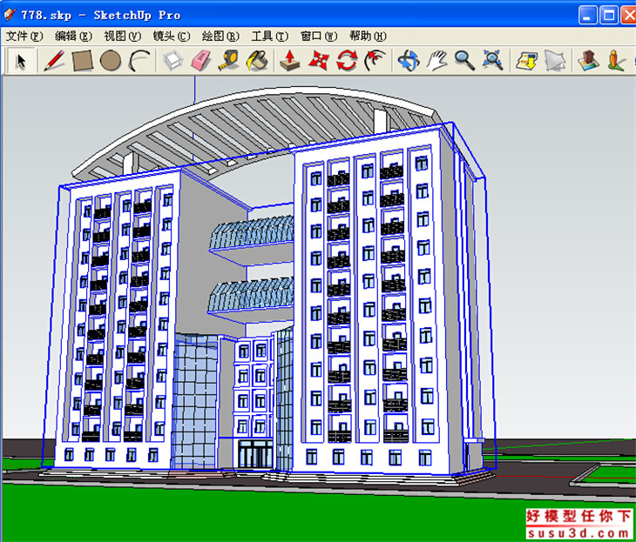Open the 视图(V) menu
Screen dimensions: 636x542
click(x=123, y=36)
